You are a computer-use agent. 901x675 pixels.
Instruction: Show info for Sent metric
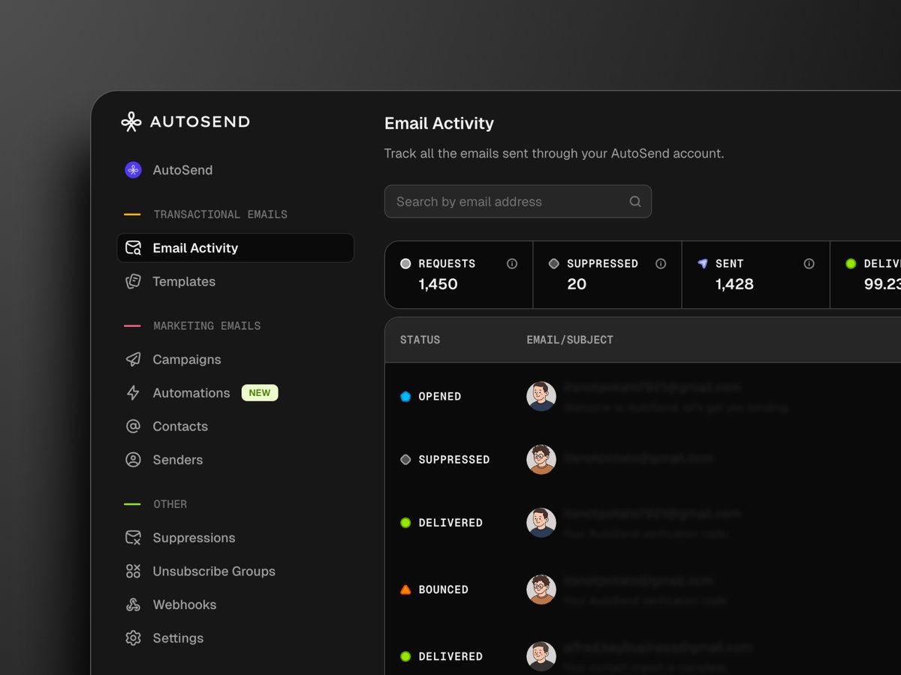[x=809, y=264]
